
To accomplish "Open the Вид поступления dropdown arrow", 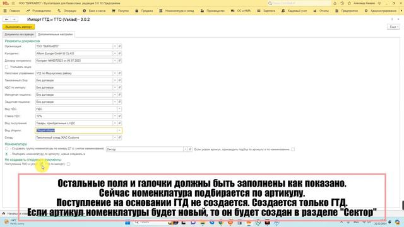I will click(x=115, y=124).
